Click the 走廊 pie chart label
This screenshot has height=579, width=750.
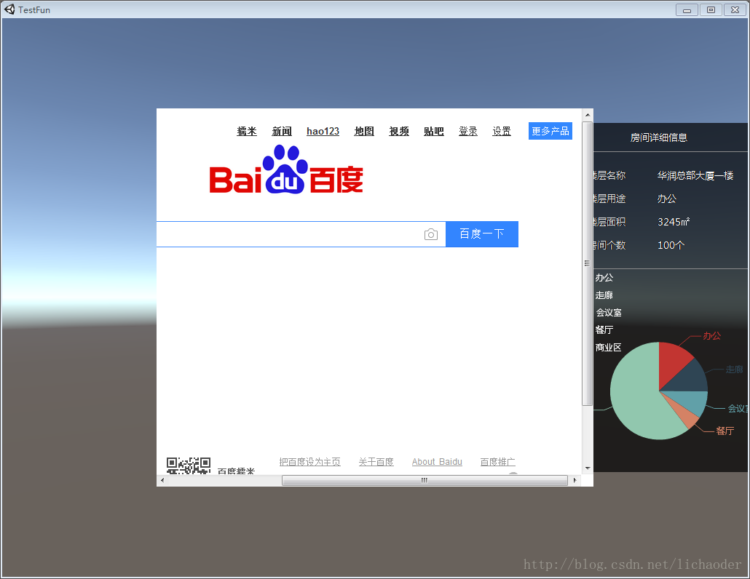[734, 370]
